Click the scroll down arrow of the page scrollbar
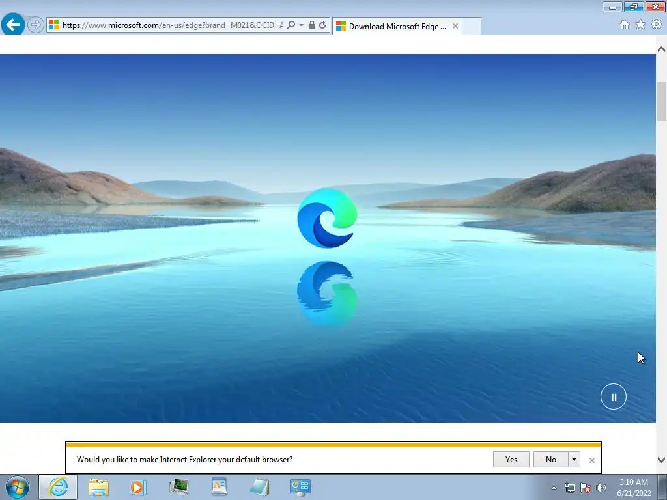 (661, 460)
